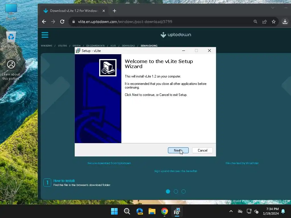
Task: Click Sign up and discover the benefits link
Action: [x=176, y=171]
